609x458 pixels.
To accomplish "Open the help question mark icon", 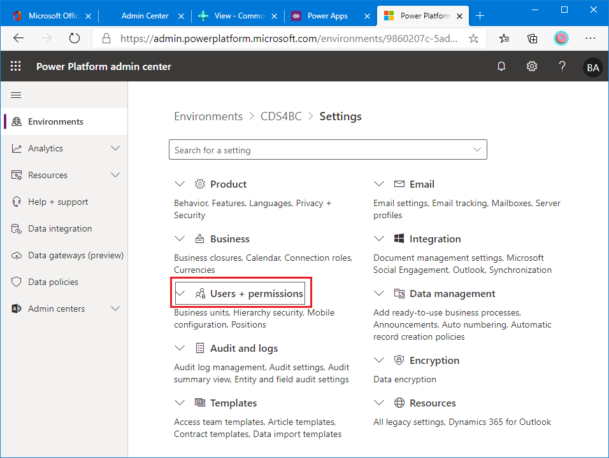I will click(562, 66).
